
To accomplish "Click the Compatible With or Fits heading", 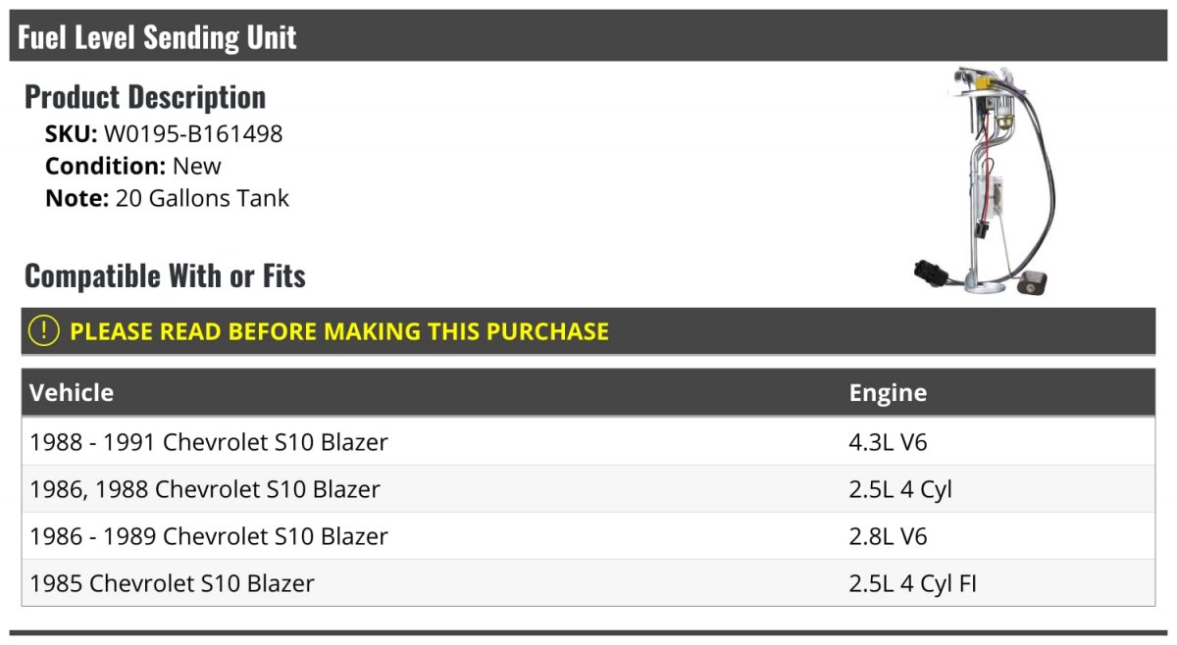I will (165, 276).
